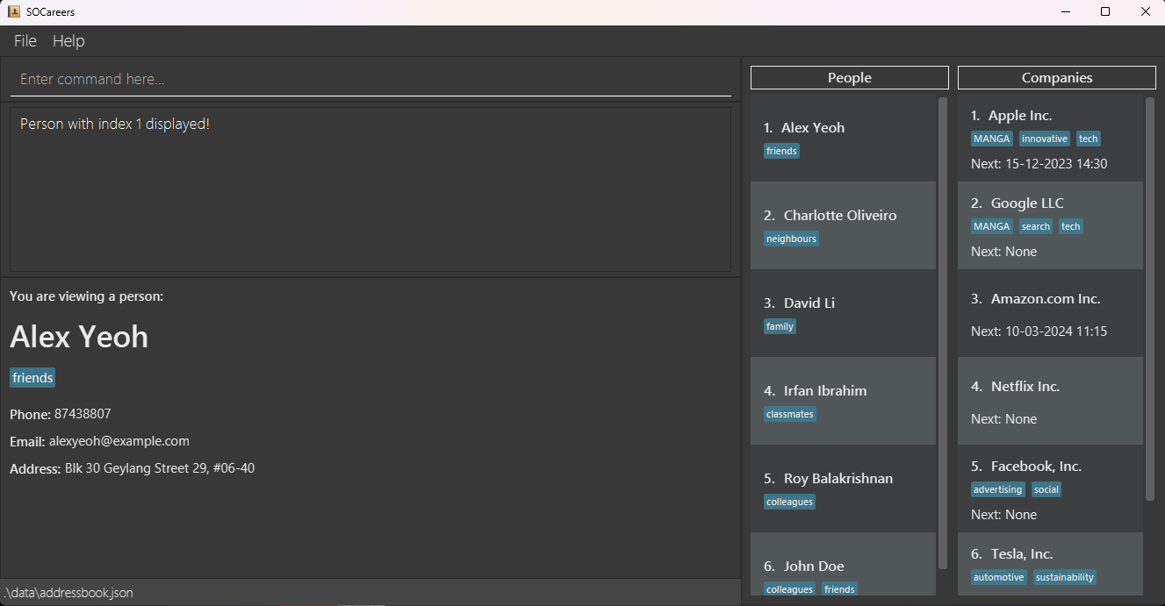This screenshot has width=1165, height=606.
Task: Select Netflix Inc. company card
Action: point(1050,401)
